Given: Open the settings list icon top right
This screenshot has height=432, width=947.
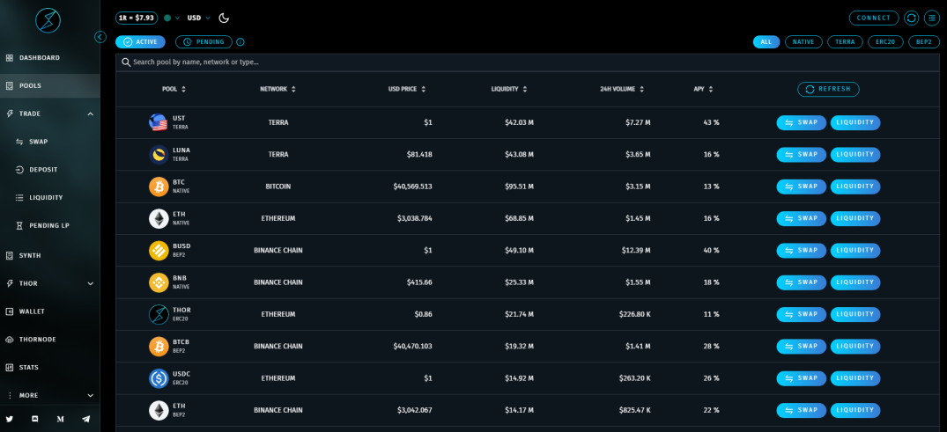Looking at the screenshot, I should 932,18.
